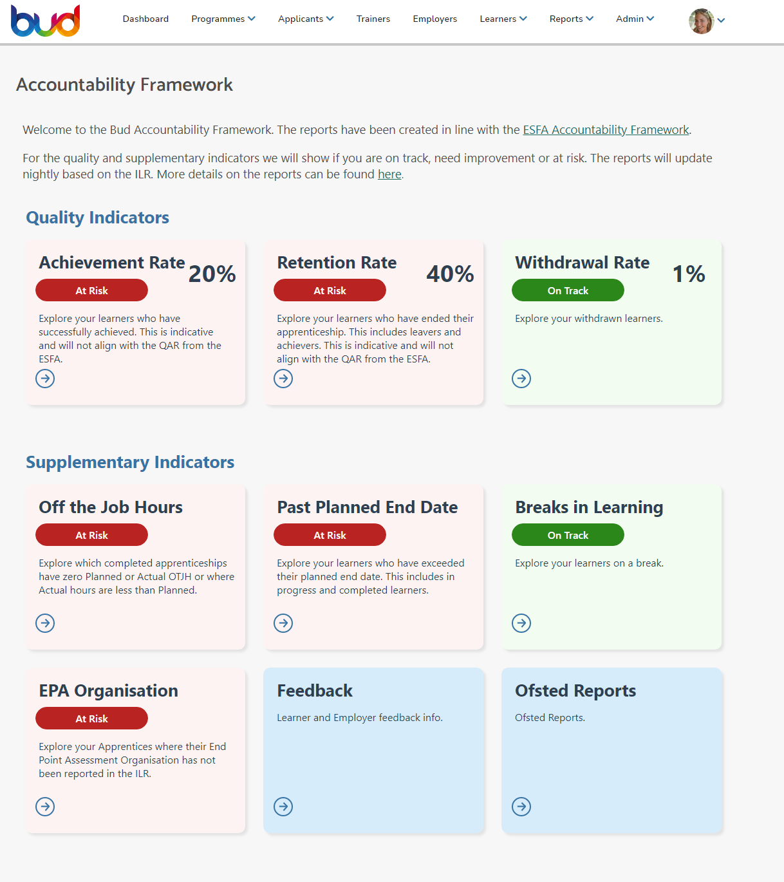Open the ESFA Accountability Framework link
784x882 pixels.
pos(605,129)
